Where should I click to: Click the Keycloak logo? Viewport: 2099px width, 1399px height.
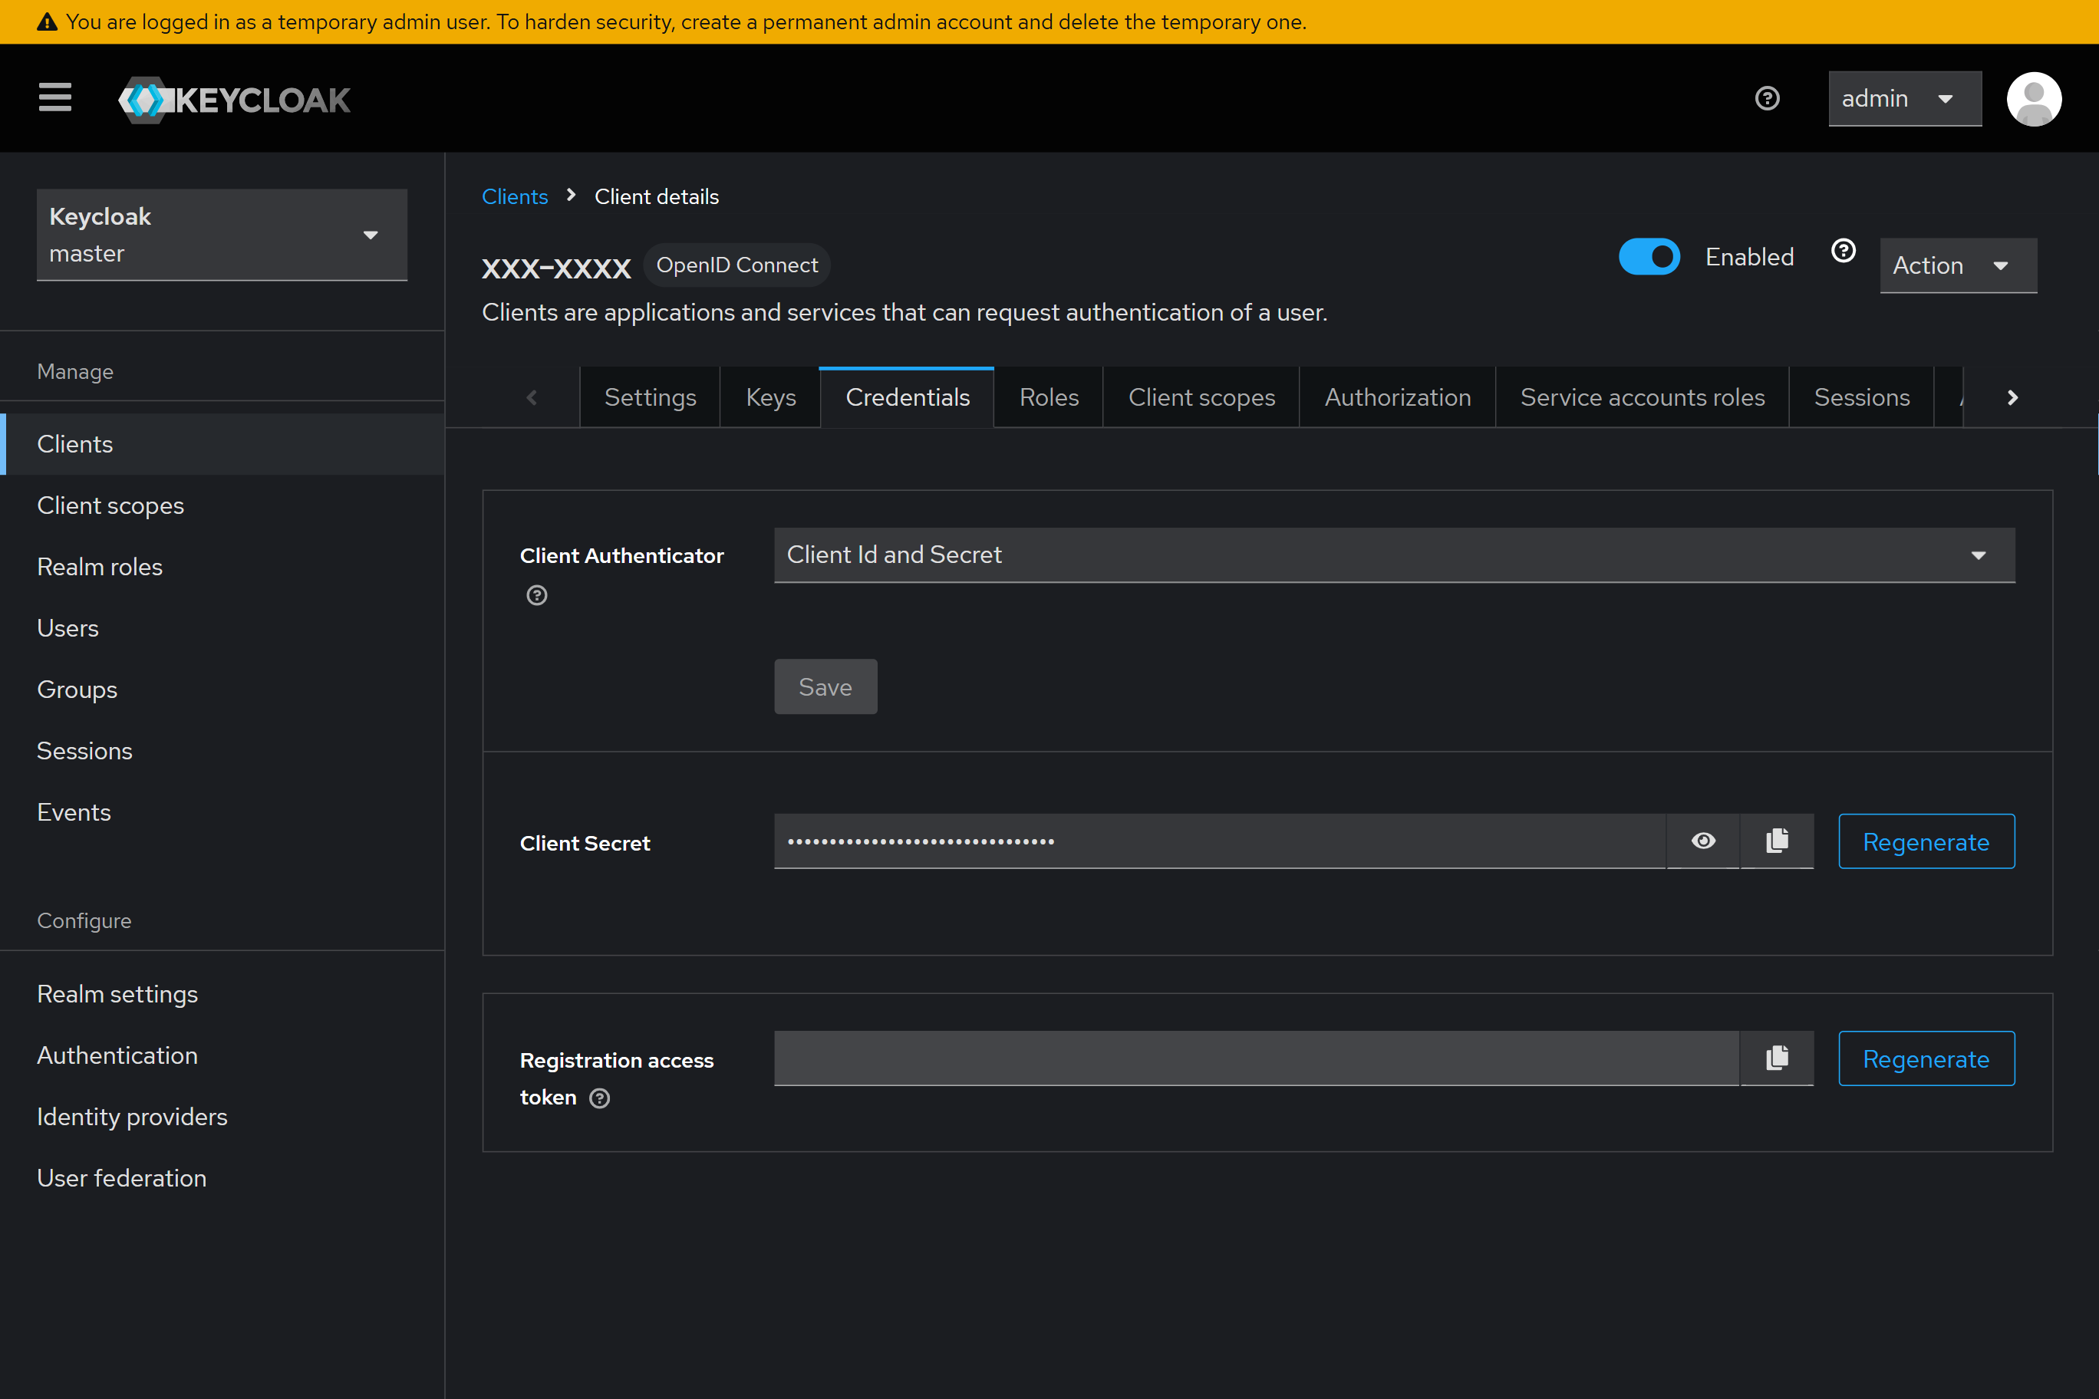click(234, 99)
